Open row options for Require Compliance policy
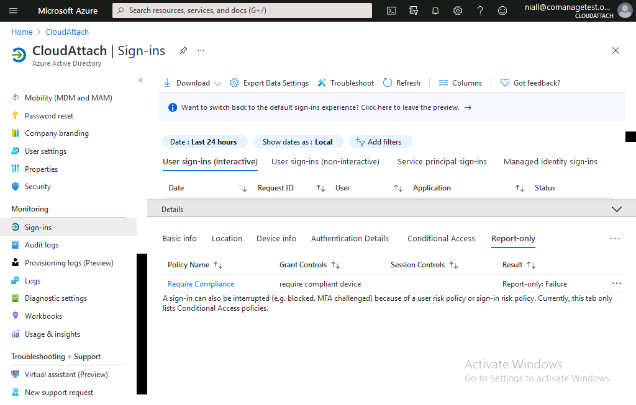The image size is (636, 405). 617,283
